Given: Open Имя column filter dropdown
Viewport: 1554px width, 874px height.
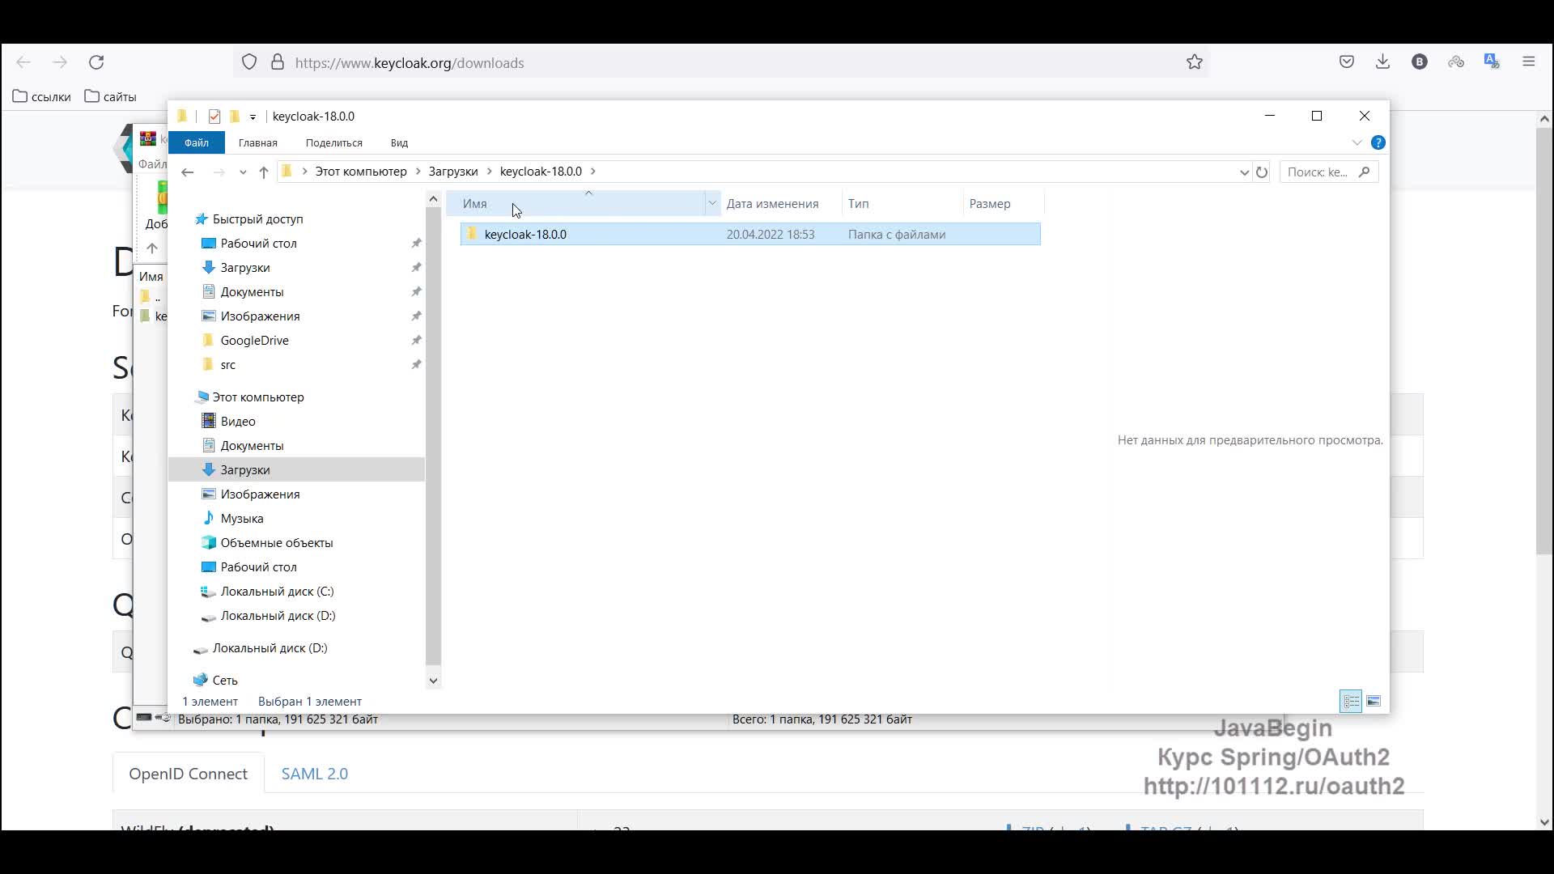Looking at the screenshot, I should (712, 204).
